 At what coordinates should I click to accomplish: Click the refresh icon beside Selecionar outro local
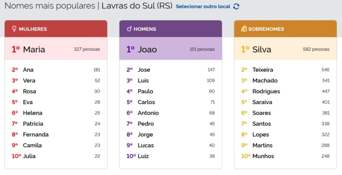pyautogui.click(x=236, y=7)
